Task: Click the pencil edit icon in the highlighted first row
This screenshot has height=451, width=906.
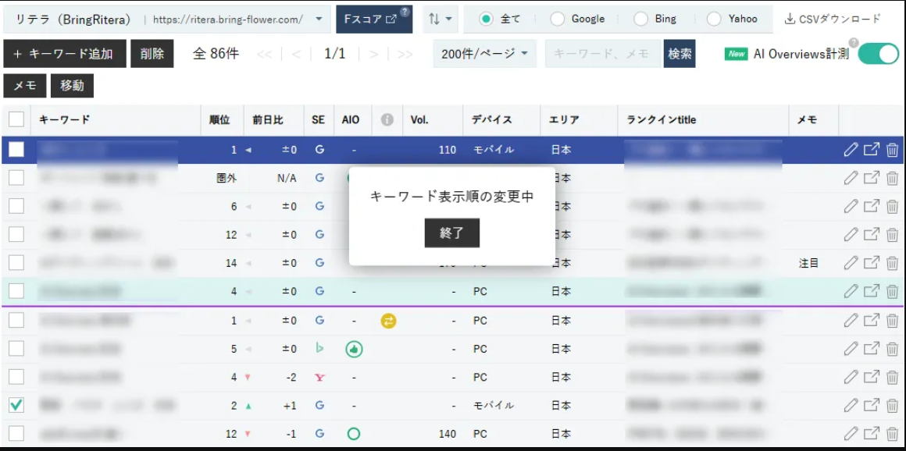Action: coord(851,150)
